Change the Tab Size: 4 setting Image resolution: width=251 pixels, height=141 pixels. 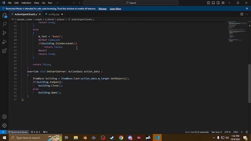click(216, 132)
